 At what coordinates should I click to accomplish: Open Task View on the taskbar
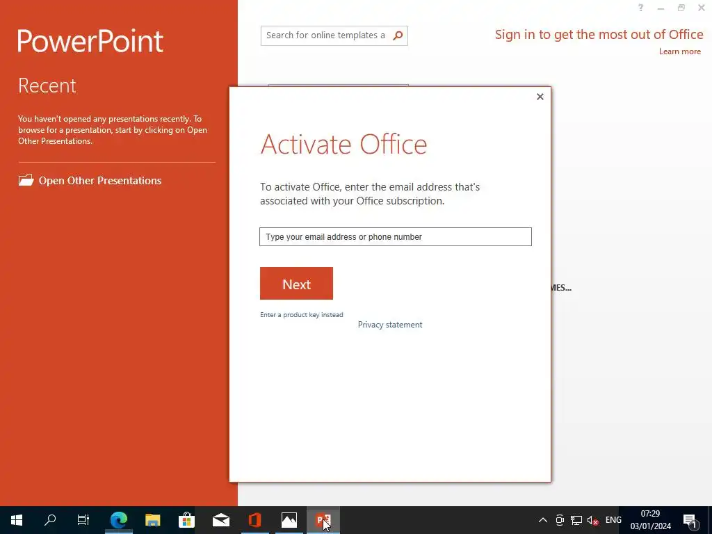[x=83, y=520]
